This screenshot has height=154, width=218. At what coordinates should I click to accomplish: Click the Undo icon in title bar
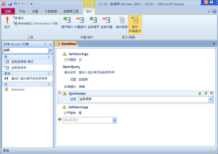15,4
